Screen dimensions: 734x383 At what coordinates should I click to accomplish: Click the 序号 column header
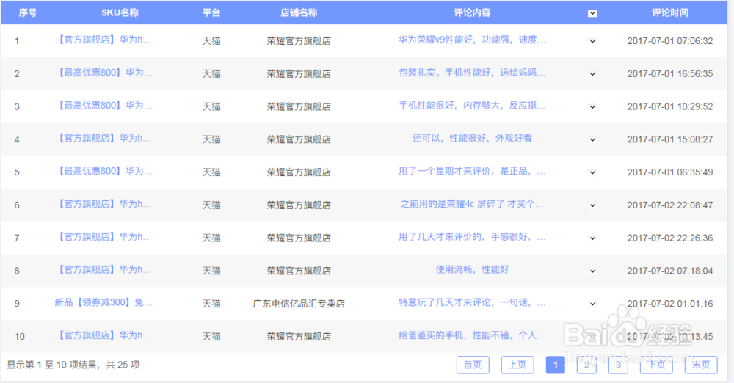[x=28, y=13]
